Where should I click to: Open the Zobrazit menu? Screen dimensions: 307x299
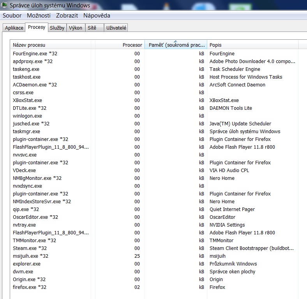(67, 16)
